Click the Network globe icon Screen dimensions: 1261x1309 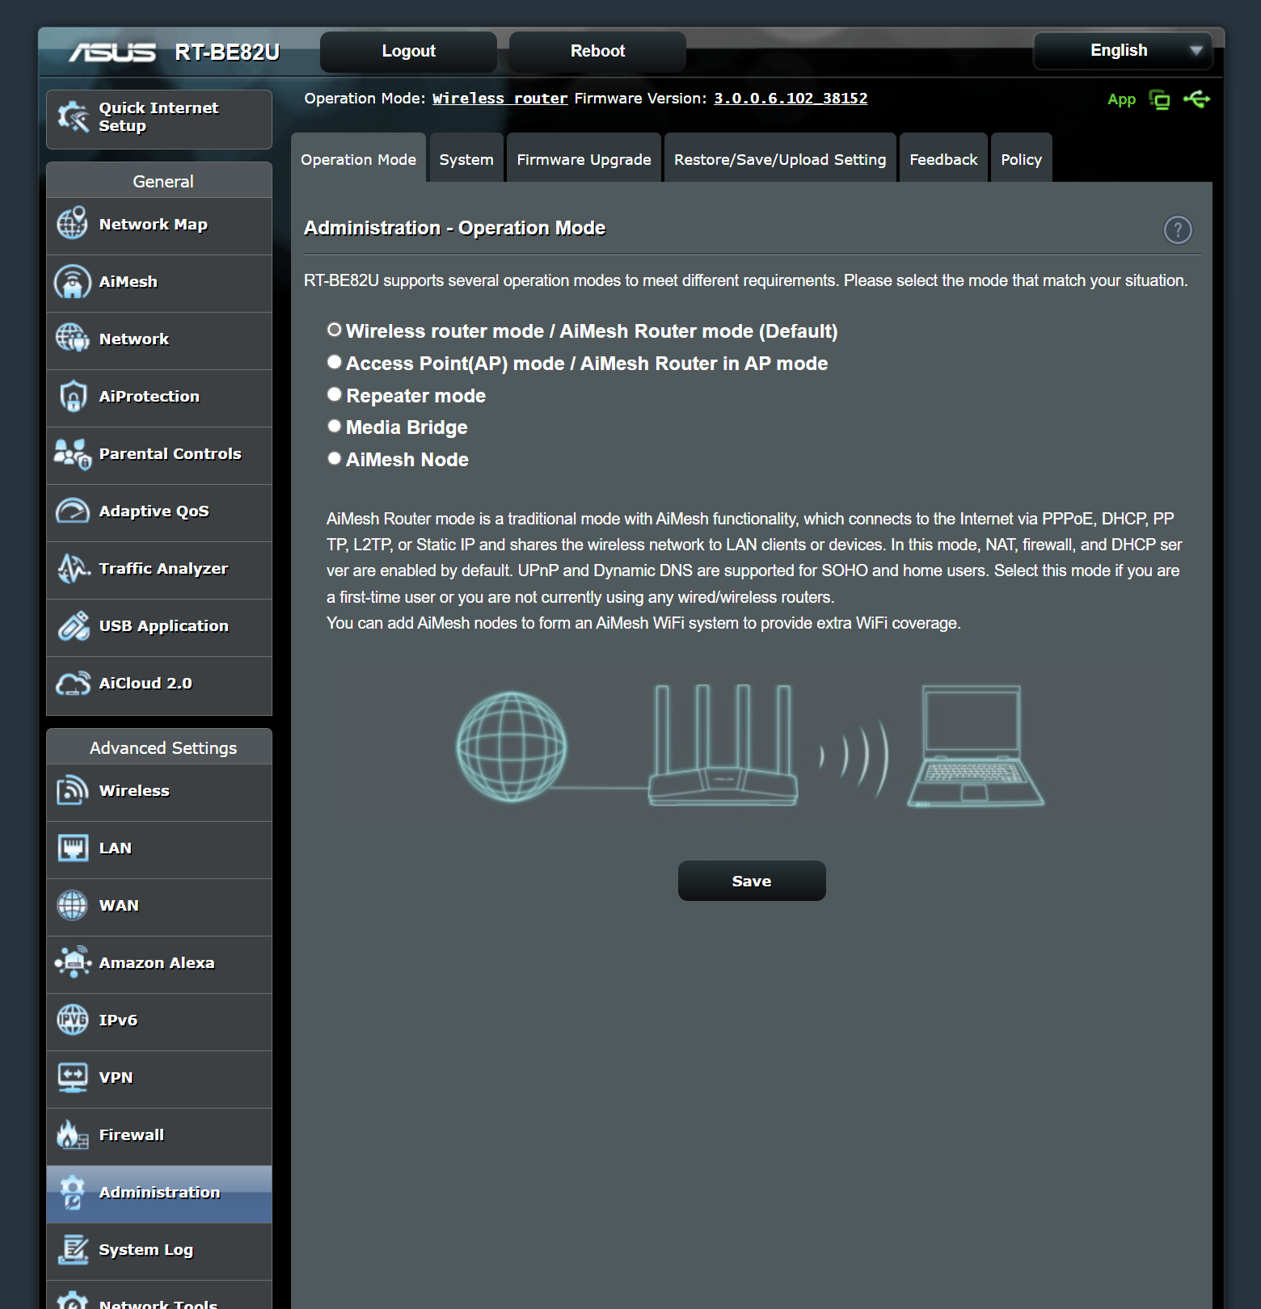click(72, 339)
